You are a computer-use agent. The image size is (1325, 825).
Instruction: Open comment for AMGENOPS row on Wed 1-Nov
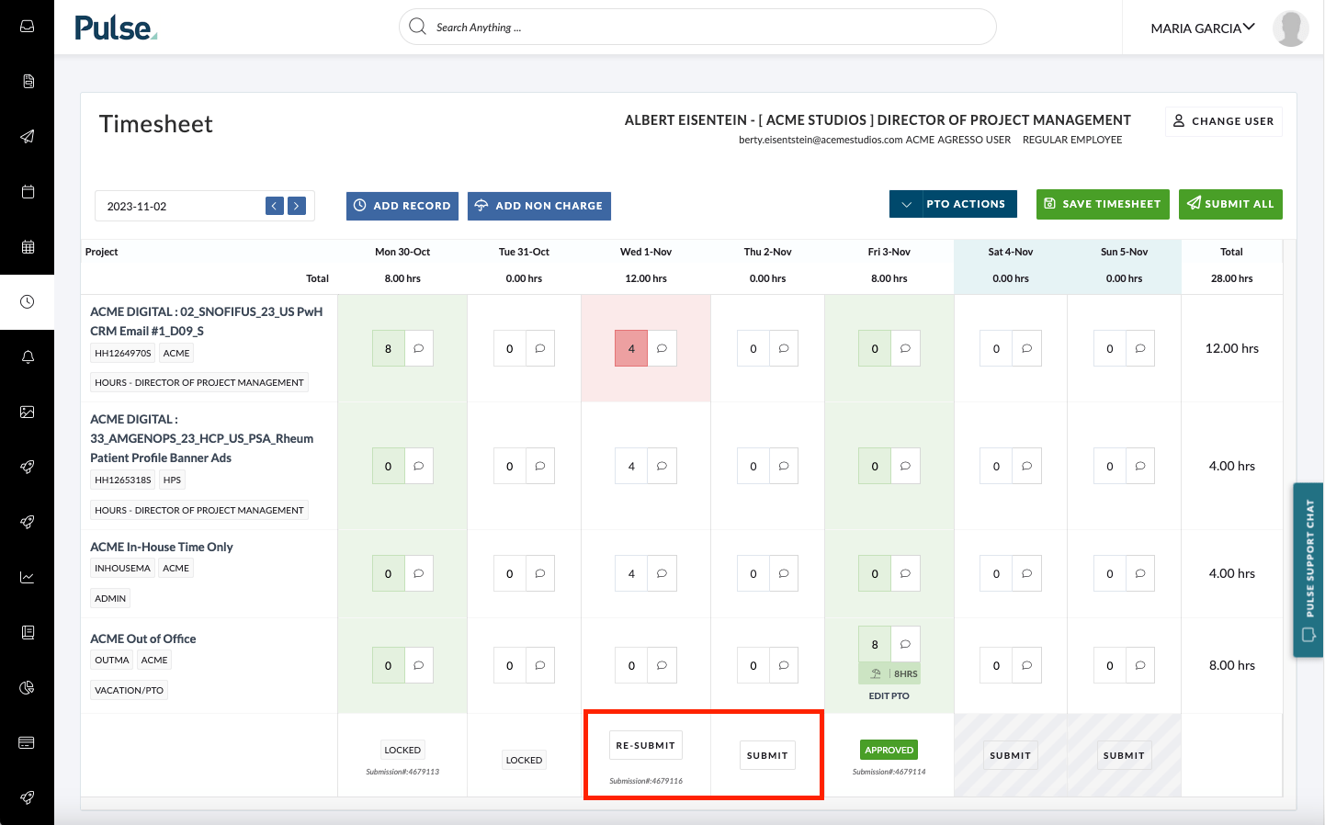pyautogui.click(x=662, y=466)
